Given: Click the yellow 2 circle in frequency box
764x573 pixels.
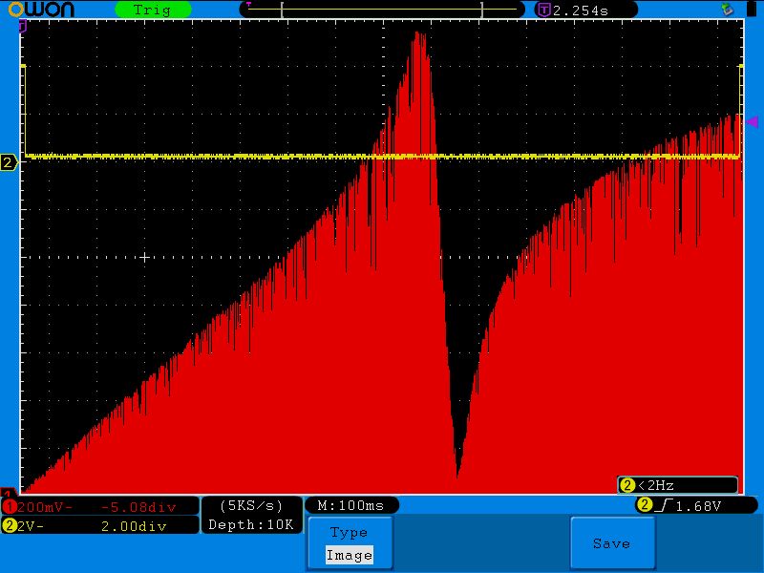Looking at the screenshot, I should pos(627,485).
